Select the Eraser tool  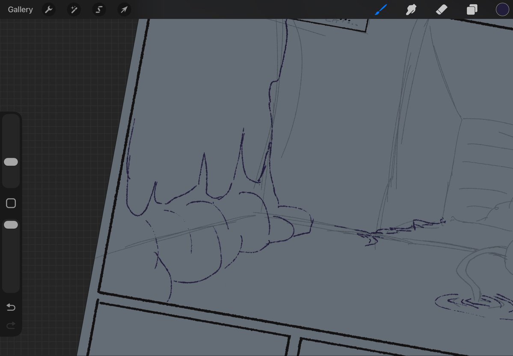pos(442,9)
